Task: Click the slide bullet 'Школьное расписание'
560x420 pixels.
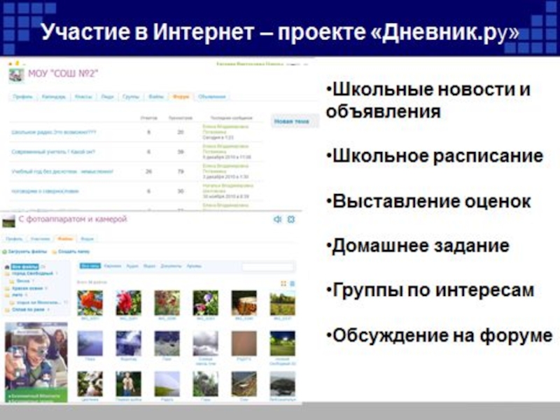Action: 435,156
